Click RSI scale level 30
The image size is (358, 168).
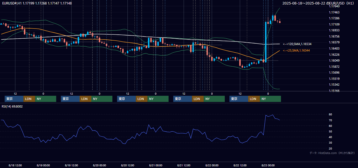[x=331, y=143]
